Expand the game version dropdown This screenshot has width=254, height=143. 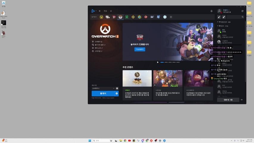103,88
